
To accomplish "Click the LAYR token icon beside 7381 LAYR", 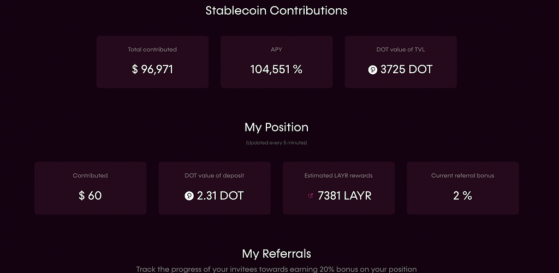I will click(x=311, y=195).
